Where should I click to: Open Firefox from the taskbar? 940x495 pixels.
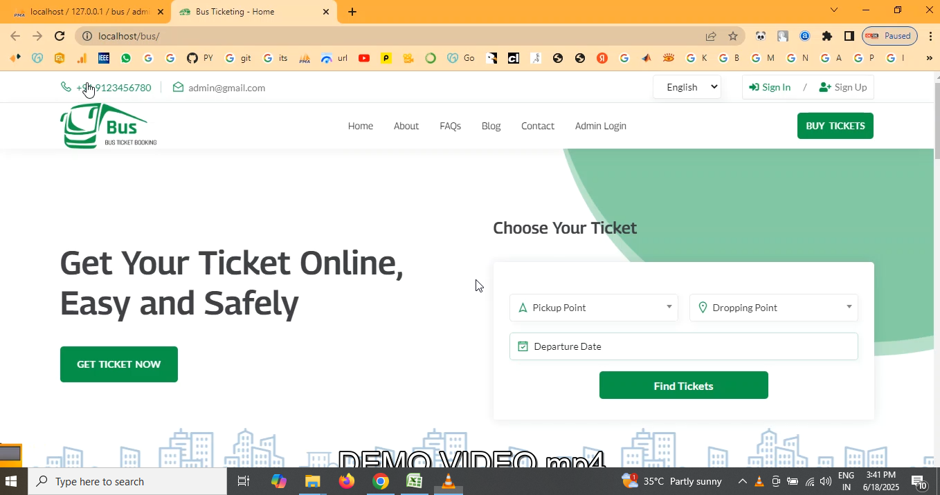(x=347, y=481)
